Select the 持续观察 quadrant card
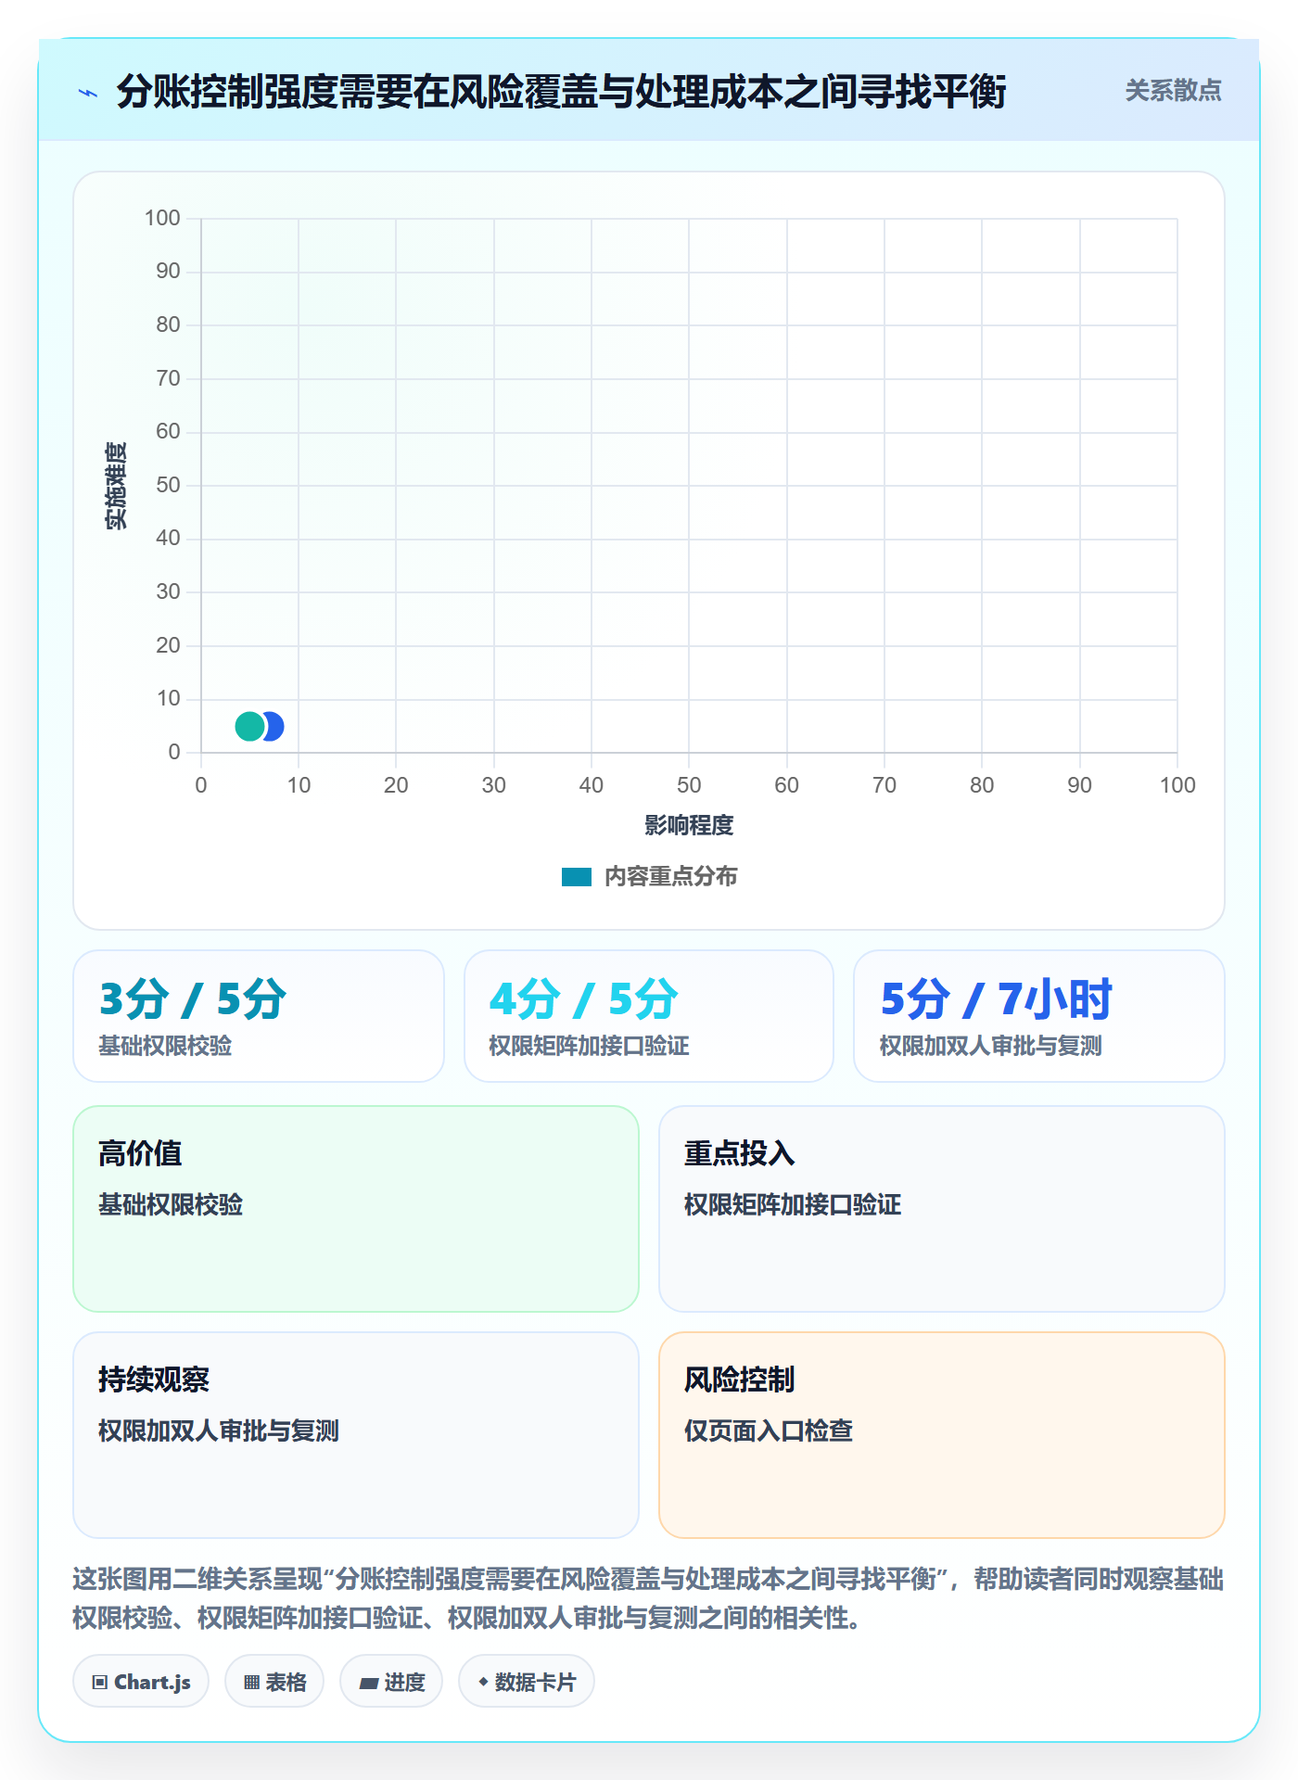The height and width of the screenshot is (1780, 1298). pyautogui.click(x=356, y=1435)
